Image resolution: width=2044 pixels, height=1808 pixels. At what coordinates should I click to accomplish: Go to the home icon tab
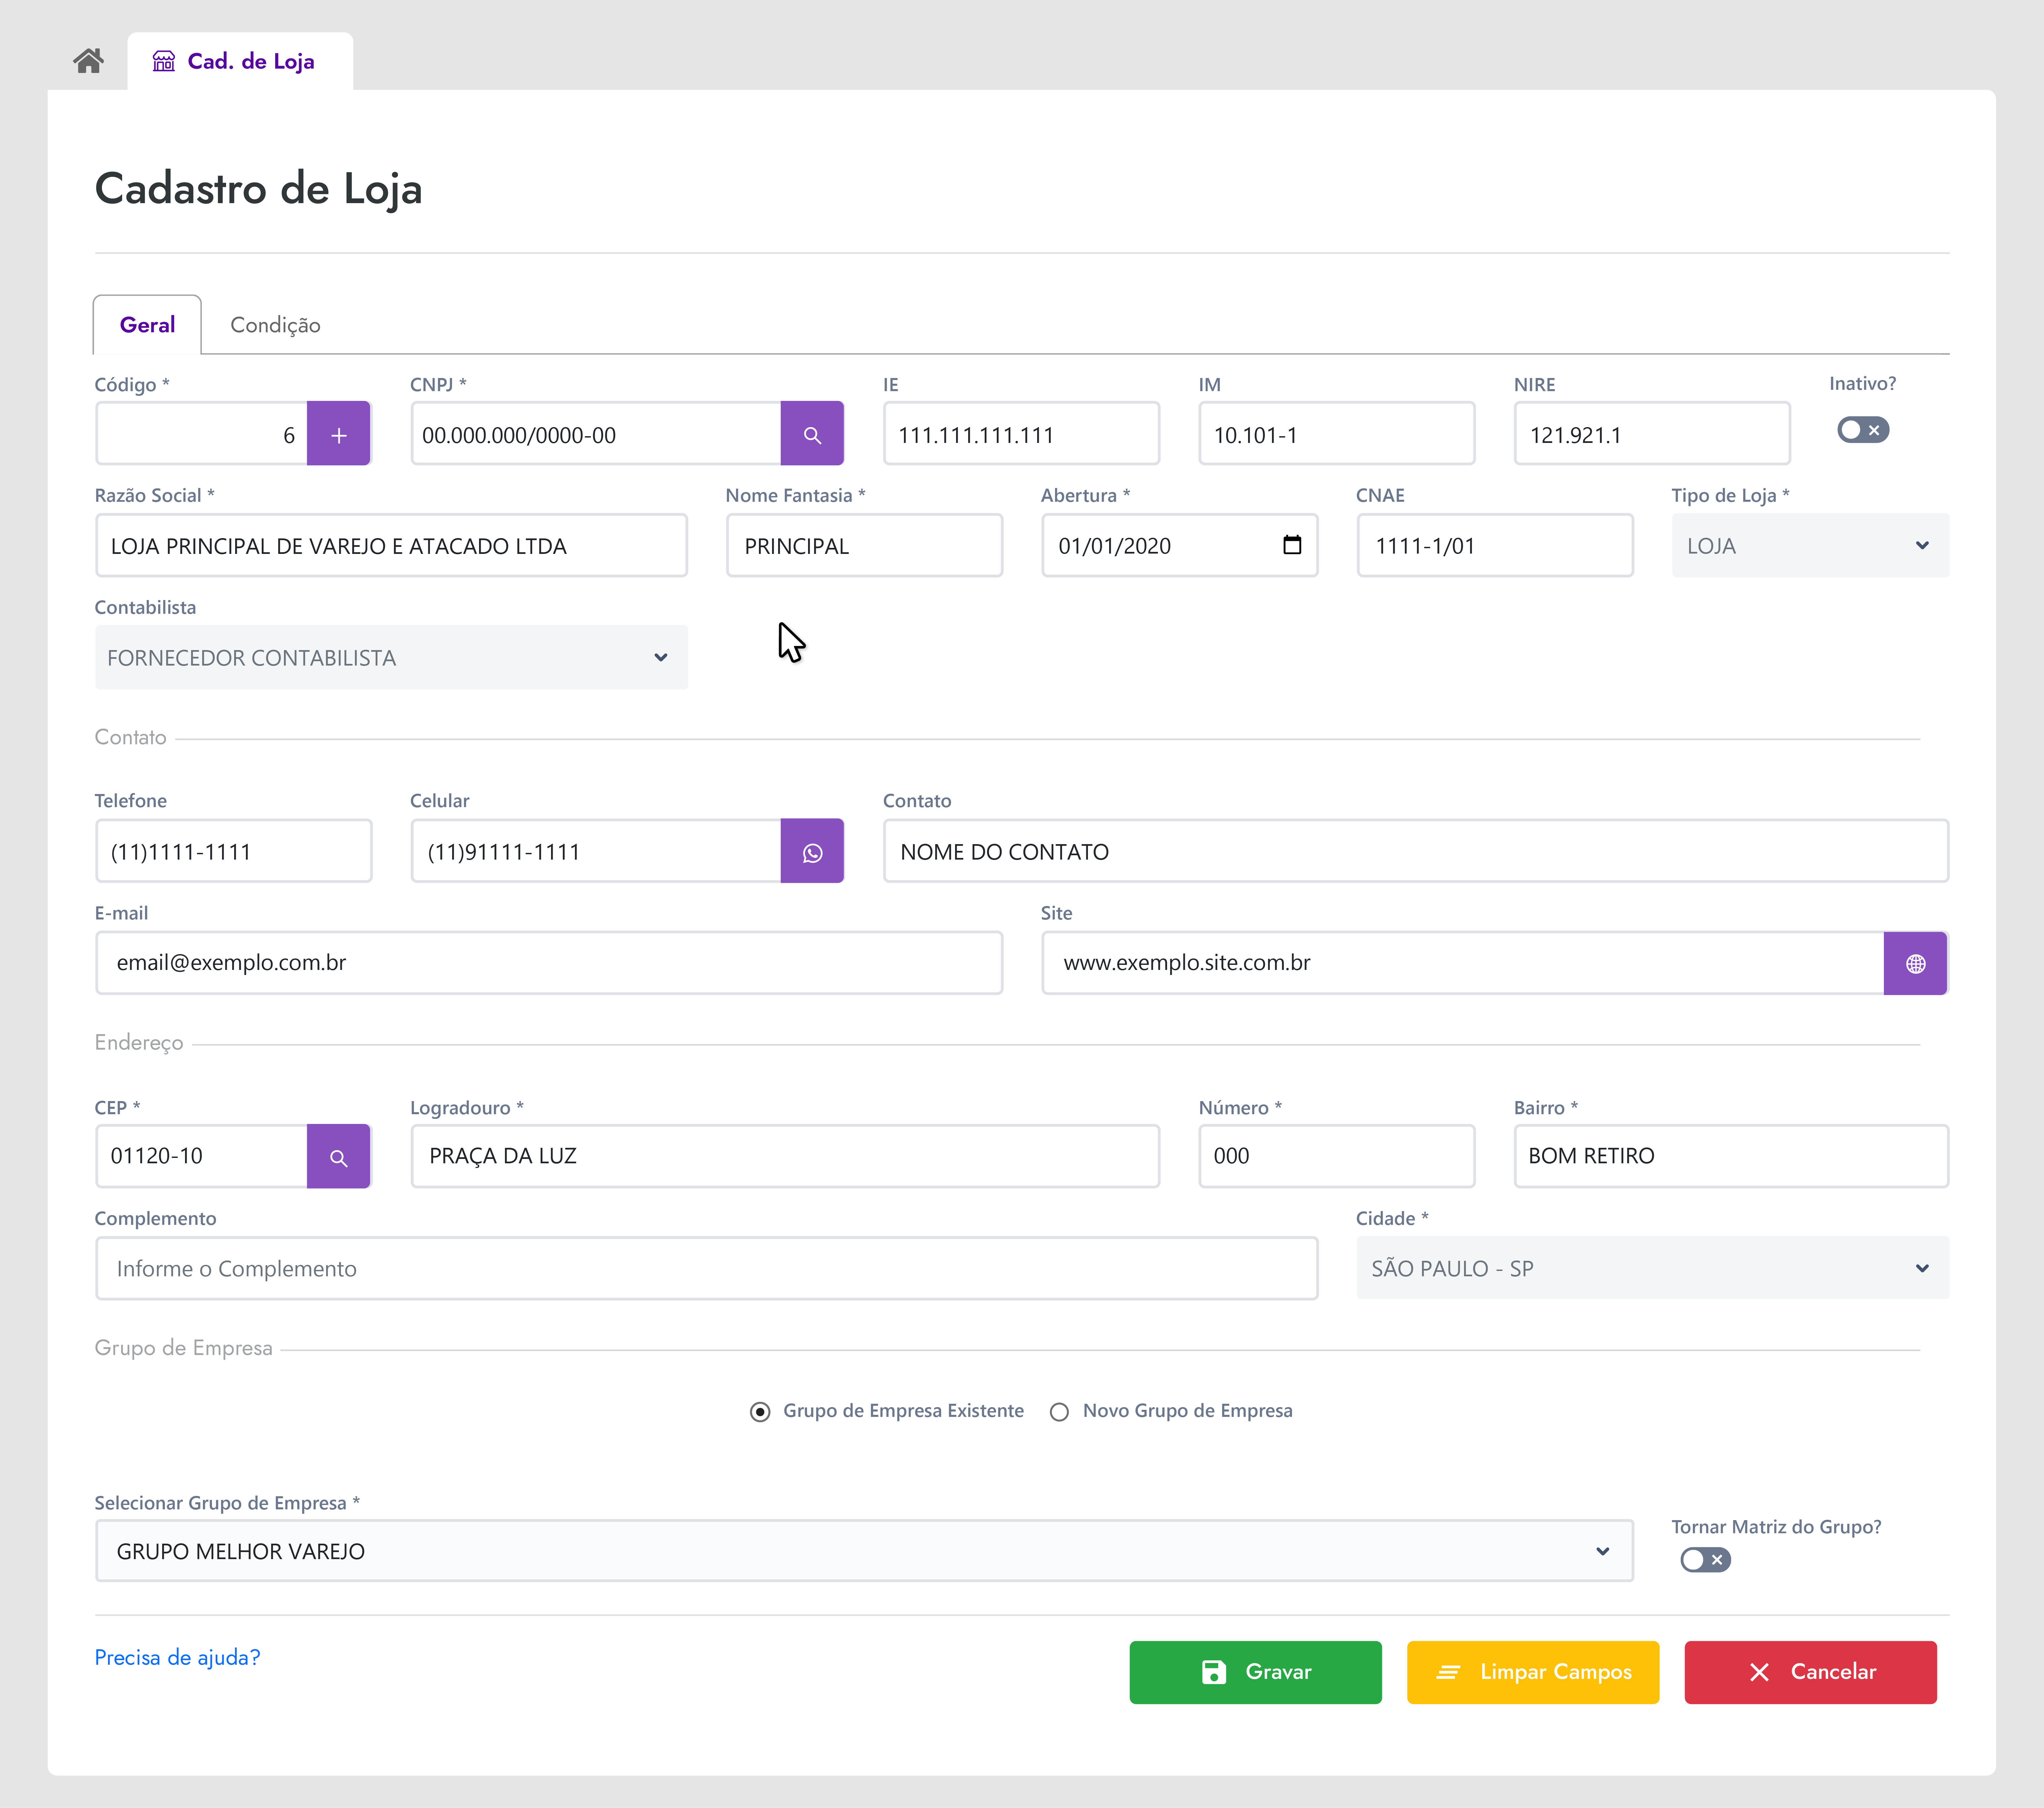click(x=88, y=61)
